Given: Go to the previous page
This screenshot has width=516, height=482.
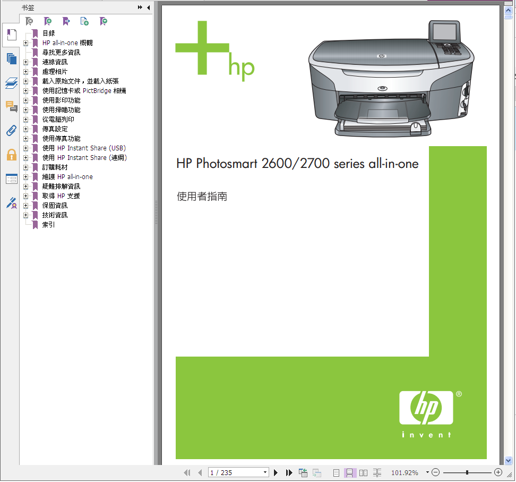Looking at the screenshot, I should point(200,473).
